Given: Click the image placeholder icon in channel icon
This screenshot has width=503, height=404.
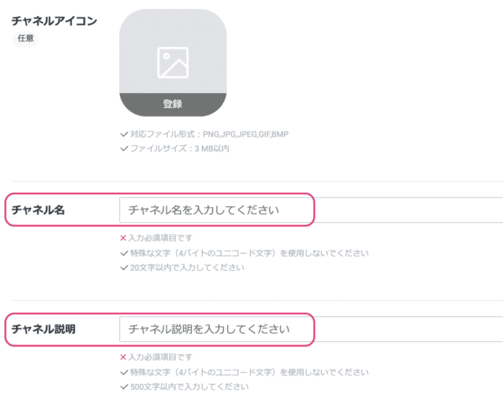Looking at the screenshot, I should click(173, 63).
